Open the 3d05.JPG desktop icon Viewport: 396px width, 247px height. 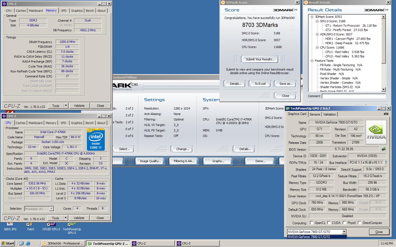click(x=10, y=227)
